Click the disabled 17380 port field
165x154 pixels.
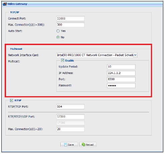click(x=70, y=123)
